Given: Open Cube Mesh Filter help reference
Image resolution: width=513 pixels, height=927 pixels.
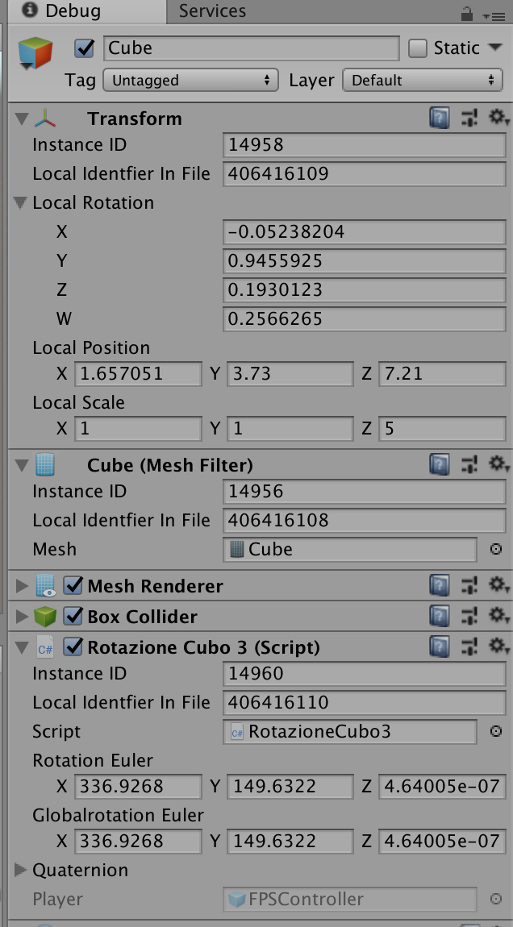Looking at the screenshot, I should point(439,465).
